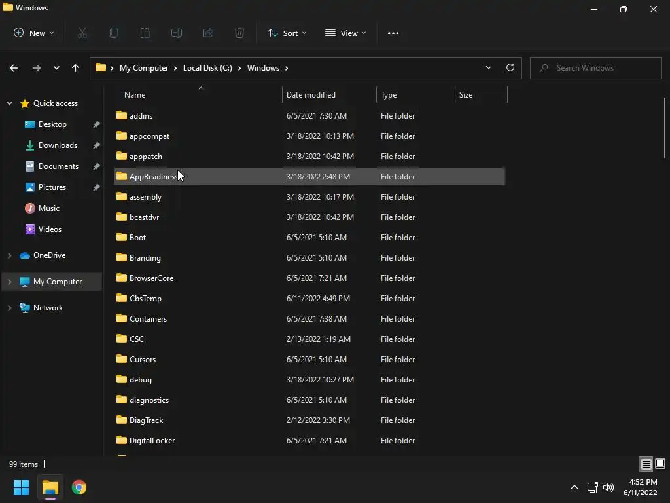Refresh the current folder view
The height and width of the screenshot is (503, 670).
(x=510, y=67)
